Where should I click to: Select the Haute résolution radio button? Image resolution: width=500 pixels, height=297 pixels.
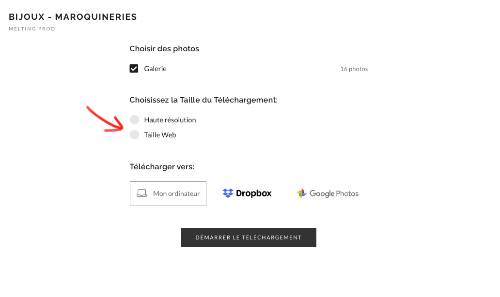coord(135,119)
